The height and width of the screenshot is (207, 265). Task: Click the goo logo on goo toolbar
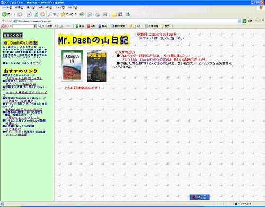5,26
